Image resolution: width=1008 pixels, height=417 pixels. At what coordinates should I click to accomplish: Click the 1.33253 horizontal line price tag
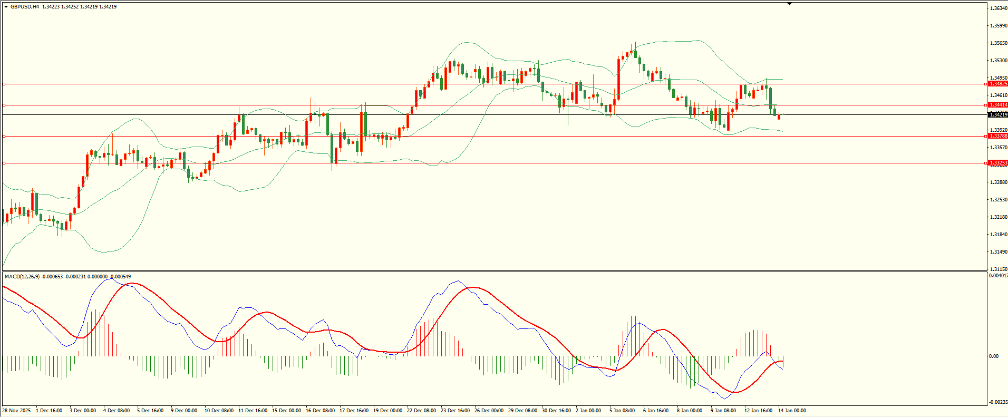pyautogui.click(x=997, y=163)
